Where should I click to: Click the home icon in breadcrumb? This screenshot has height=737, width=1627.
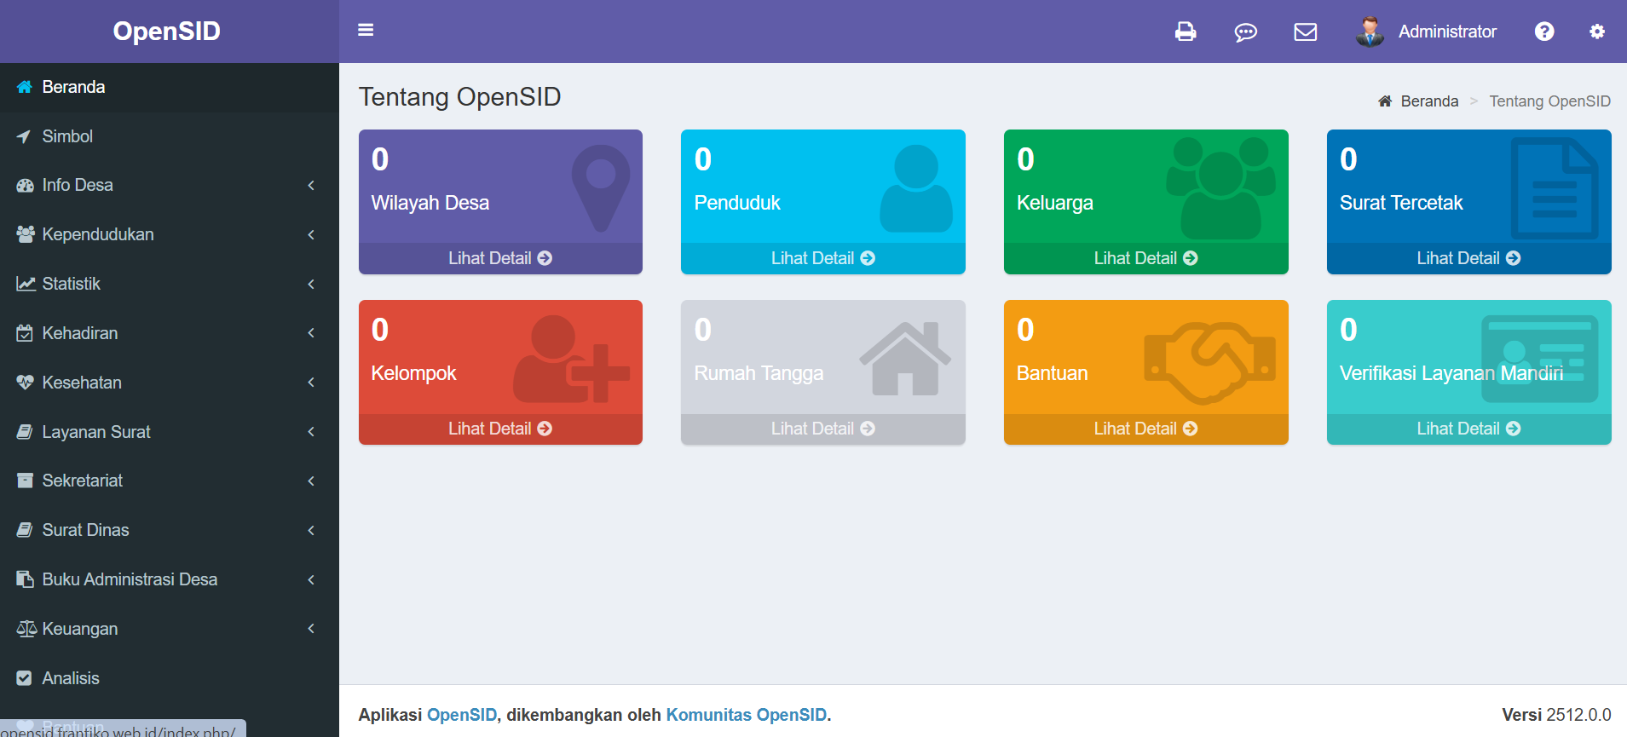tap(1385, 101)
